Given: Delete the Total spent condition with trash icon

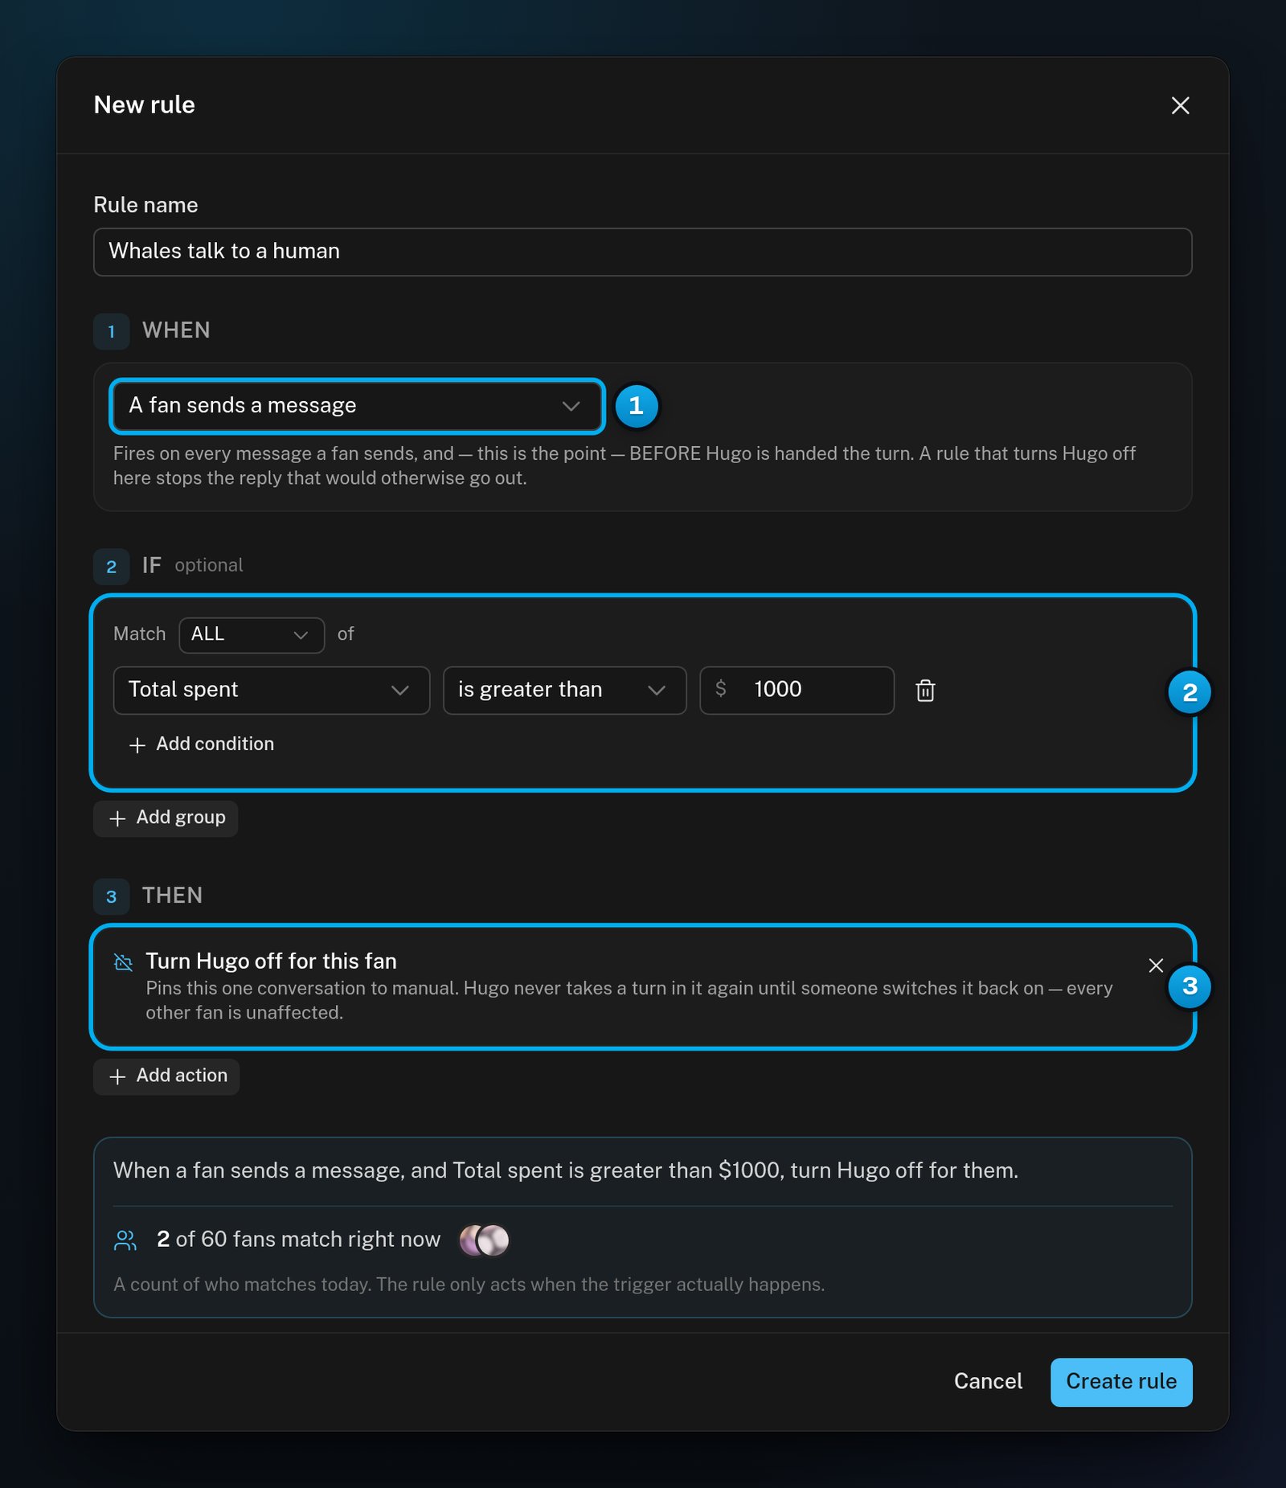Looking at the screenshot, I should coord(925,691).
